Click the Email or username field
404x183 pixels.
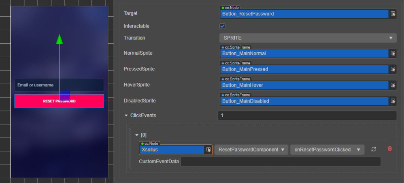pos(59,85)
